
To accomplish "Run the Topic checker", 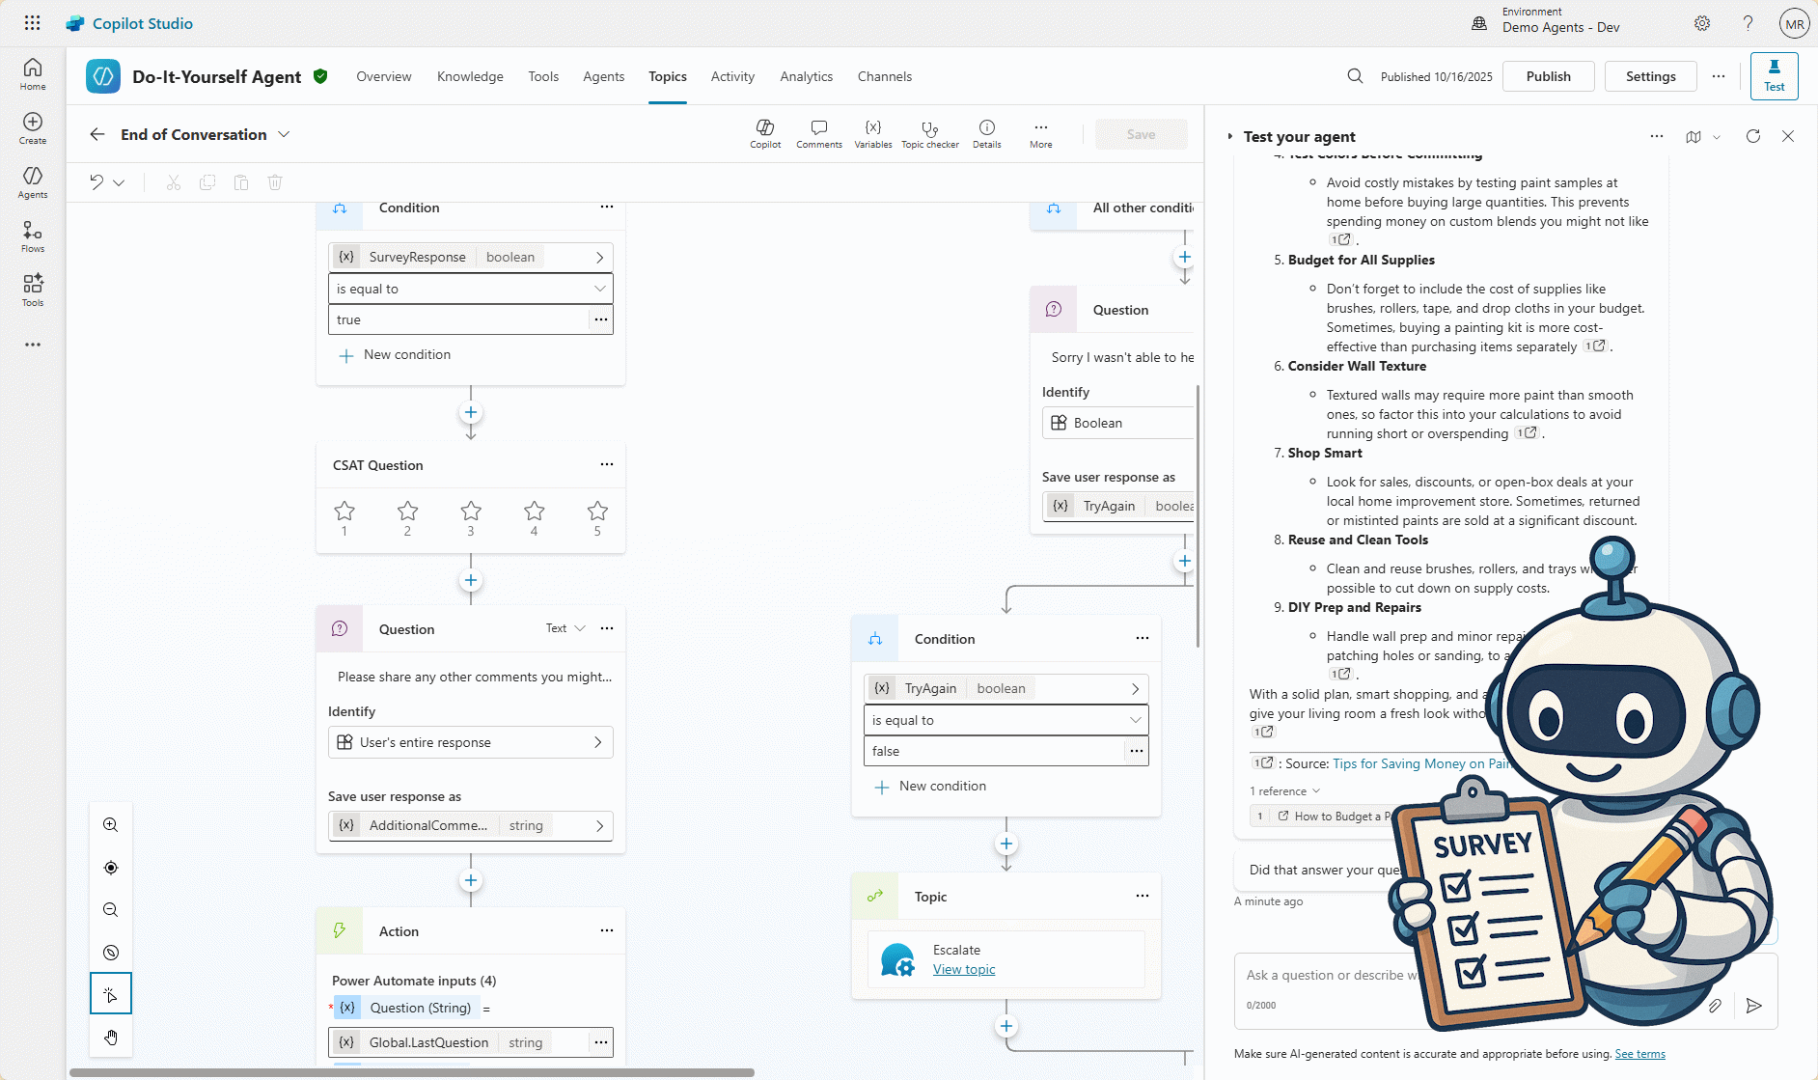I will 929,134.
